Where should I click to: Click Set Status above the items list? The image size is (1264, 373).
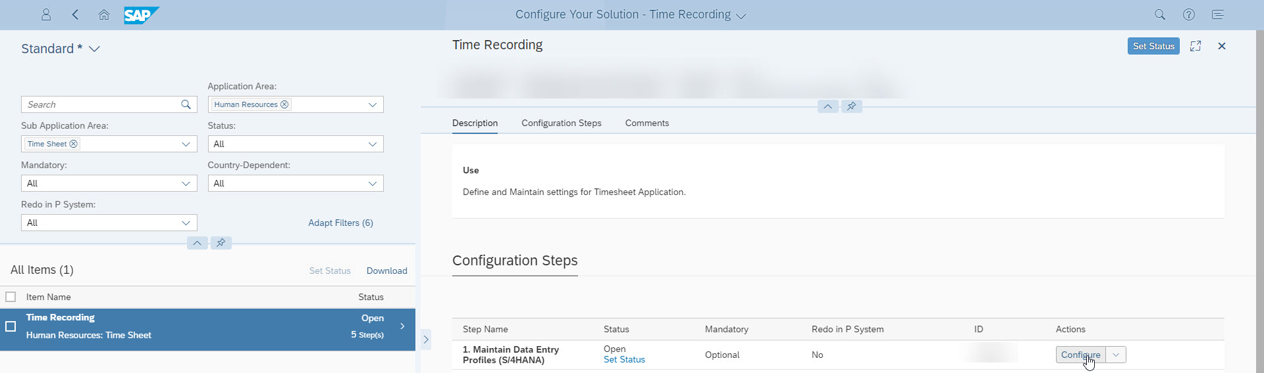[330, 271]
